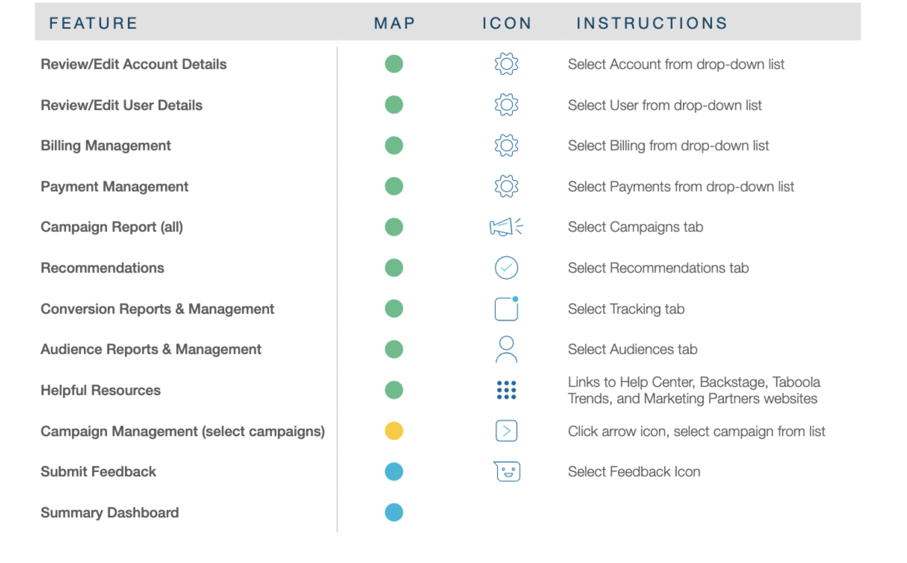Click the INSTRUCTIONS column header
This screenshot has height=563, width=907.
coord(652,23)
